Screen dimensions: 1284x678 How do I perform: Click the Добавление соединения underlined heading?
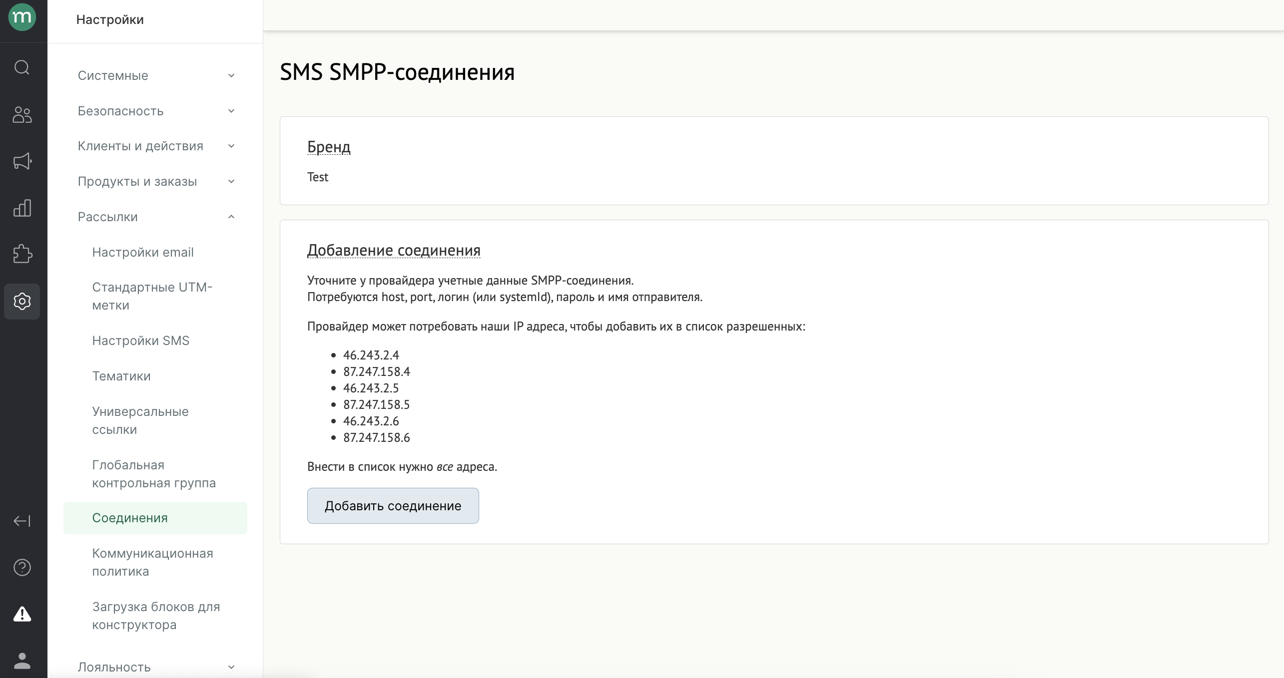tap(394, 250)
